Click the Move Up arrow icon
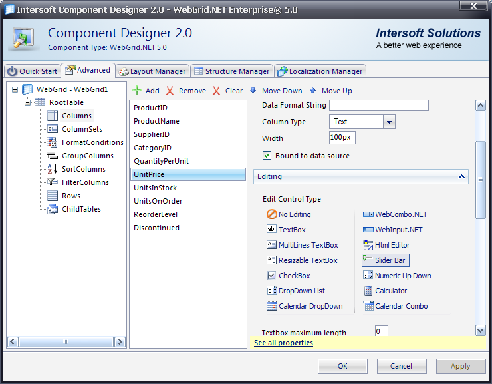This screenshot has width=492, height=384. (x=313, y=91)
